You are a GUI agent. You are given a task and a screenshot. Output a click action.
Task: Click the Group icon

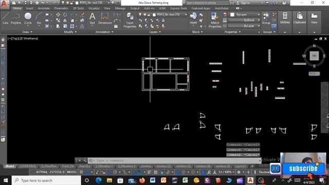[266, 18]
